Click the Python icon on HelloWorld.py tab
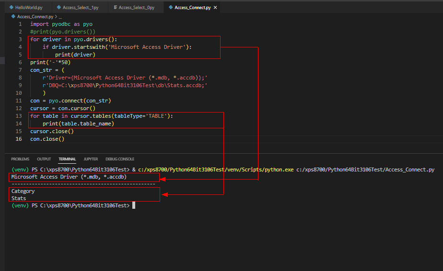 [x=12, y=7]
